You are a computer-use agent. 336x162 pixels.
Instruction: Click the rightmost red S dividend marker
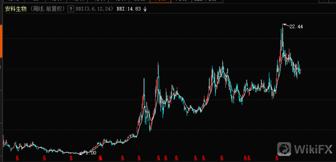tap(277, 157)
